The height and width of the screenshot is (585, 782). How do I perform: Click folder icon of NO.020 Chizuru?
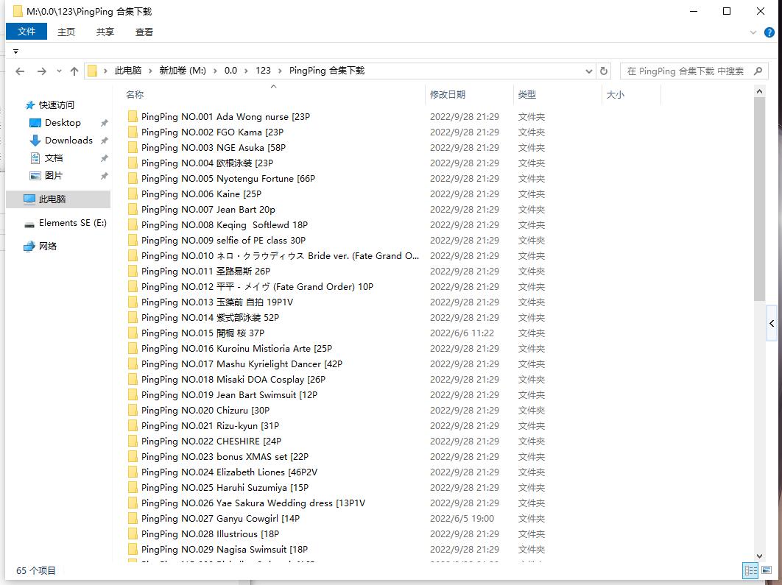(x=133, y=410)
